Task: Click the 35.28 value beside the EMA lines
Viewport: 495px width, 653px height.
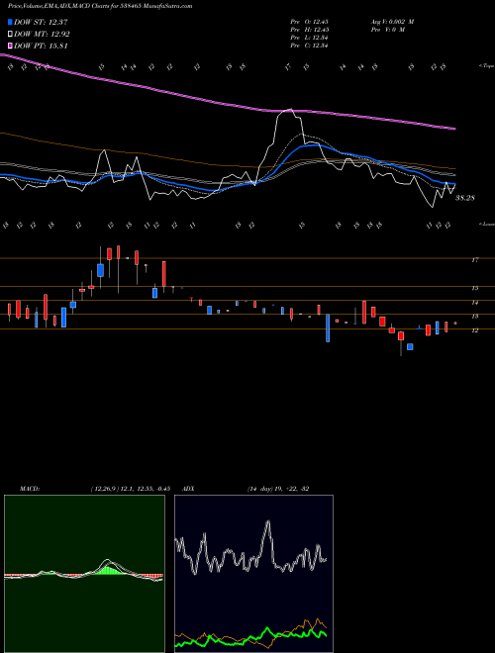Action: coord(465,198)
